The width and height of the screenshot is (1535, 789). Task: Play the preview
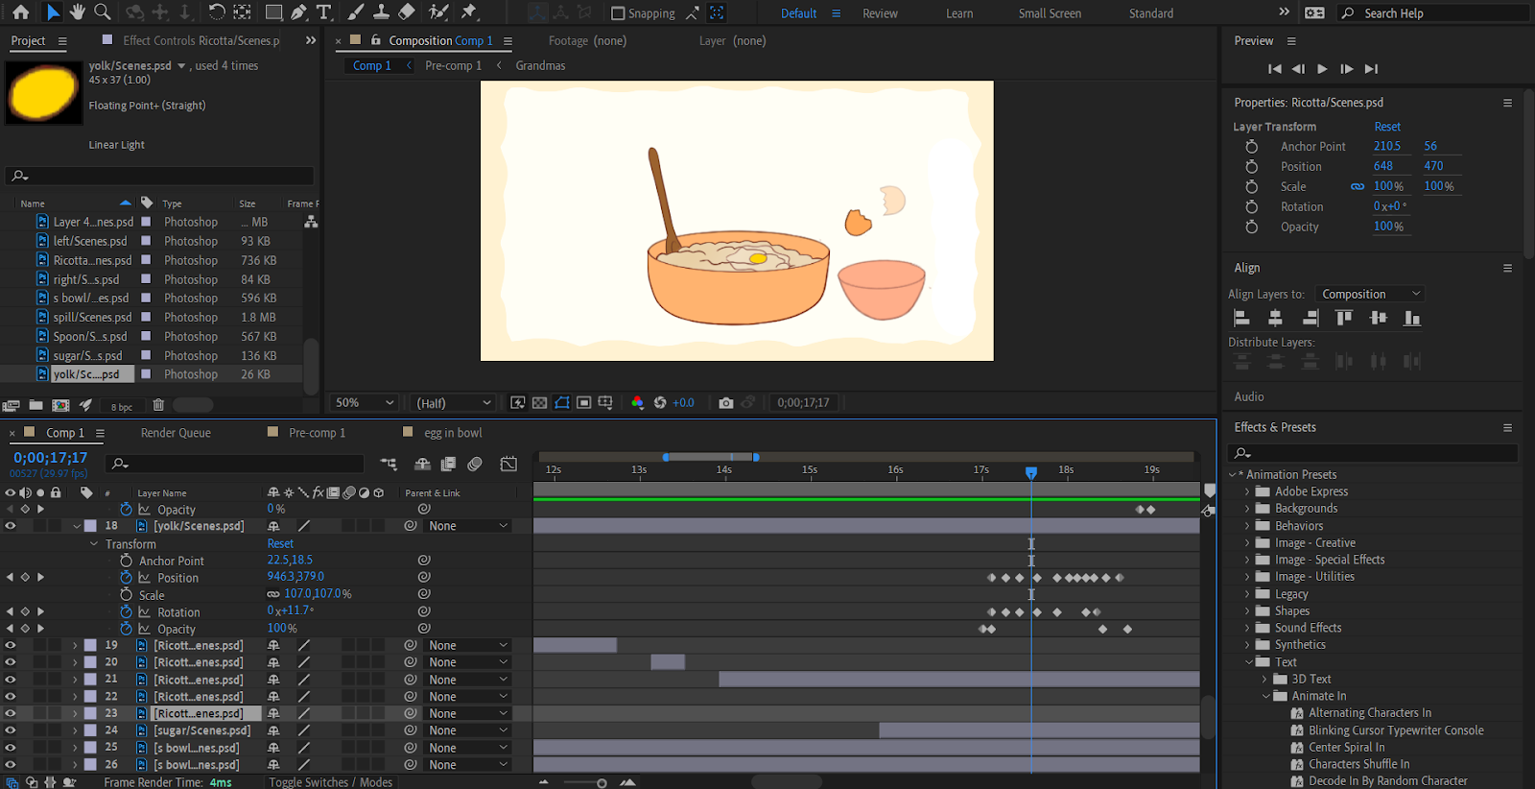[1322, 69]
